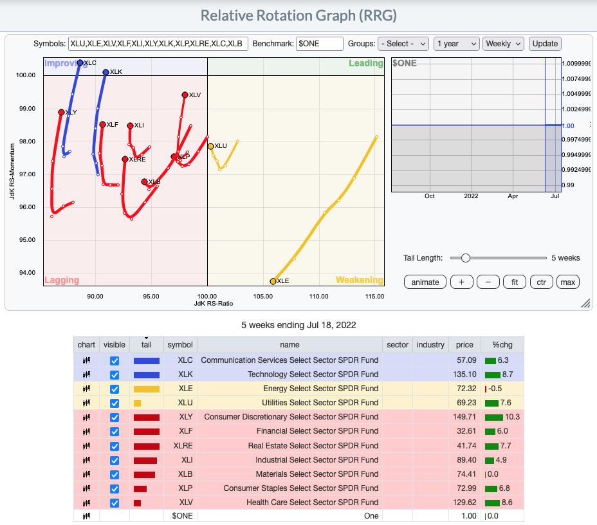This screenshot has width=597, height=525.
Task: Uncheck visibility for XLC
Action: [115, 360]
